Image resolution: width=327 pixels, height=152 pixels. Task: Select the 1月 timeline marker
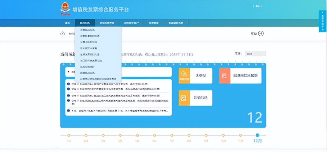(x=69, y=136)
